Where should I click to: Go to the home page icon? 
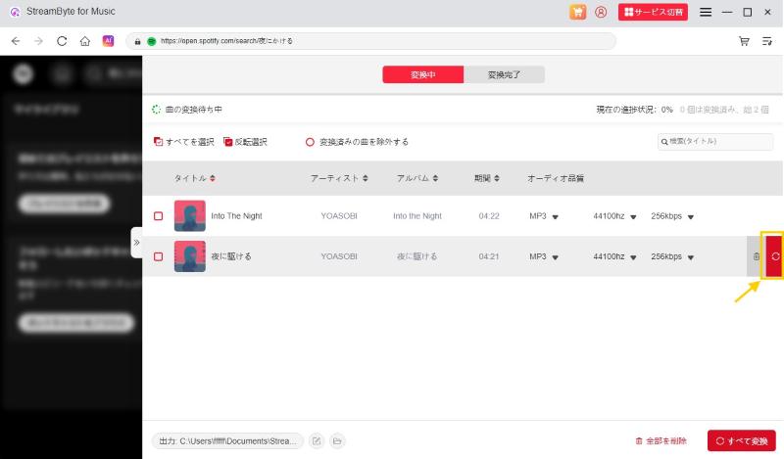tap(85, 41)
